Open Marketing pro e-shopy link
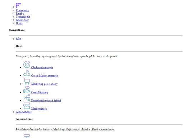The width and height of the screenshot is (184, 138). click(44, 84)
